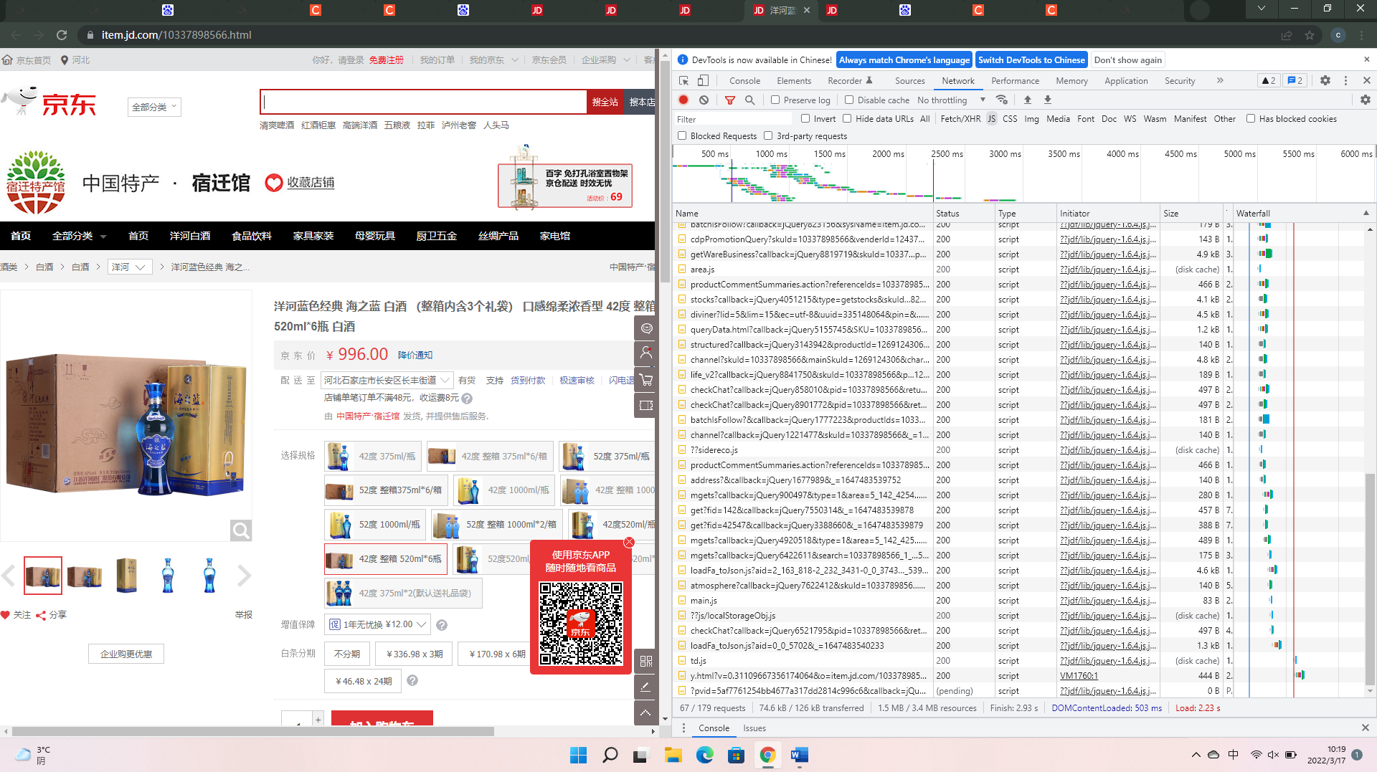1377x772 pixels.
Task: Expand the 企业采购 dropdown
Action: point(606,60)
